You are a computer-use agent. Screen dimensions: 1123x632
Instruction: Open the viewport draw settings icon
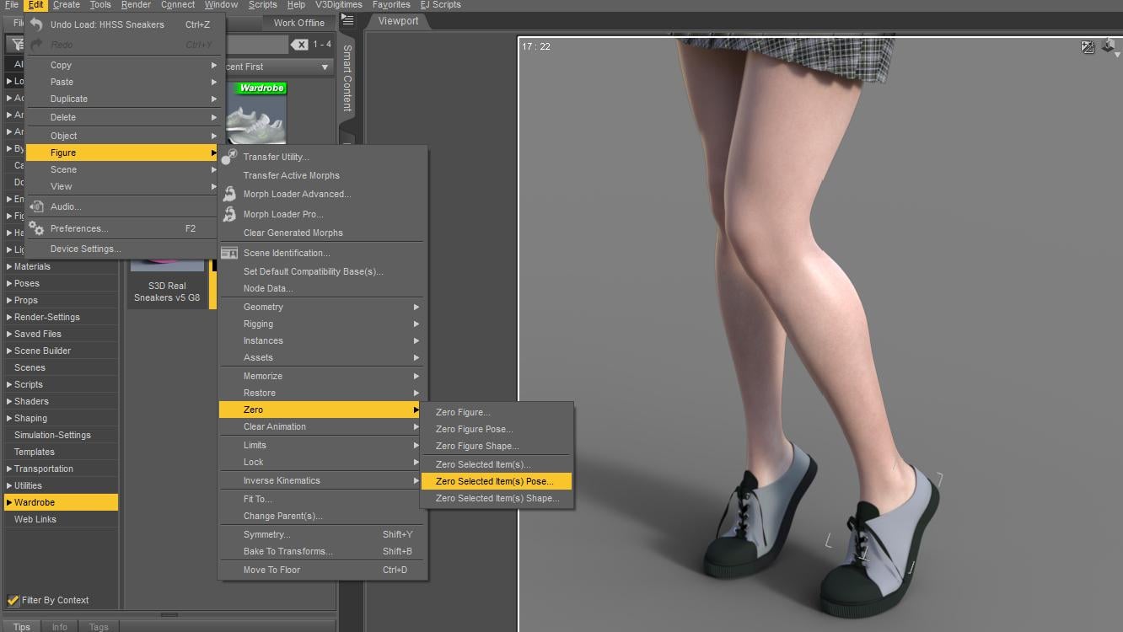(x=1088, y=47)
